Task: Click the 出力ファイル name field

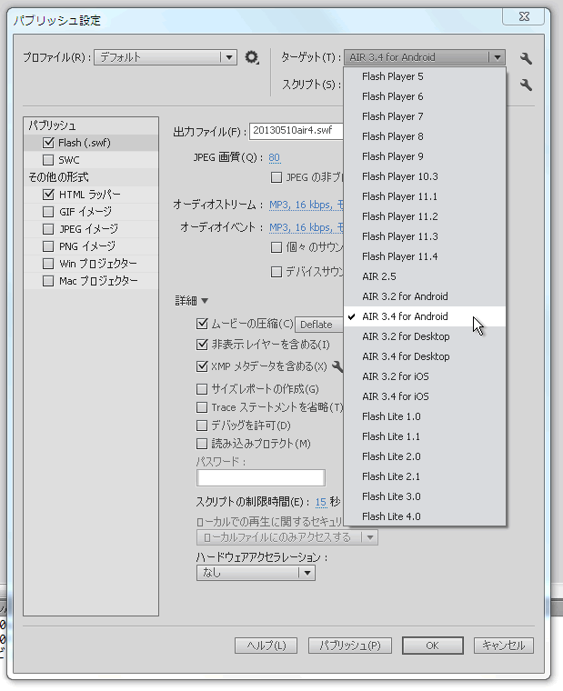Action: coord(297,131)
